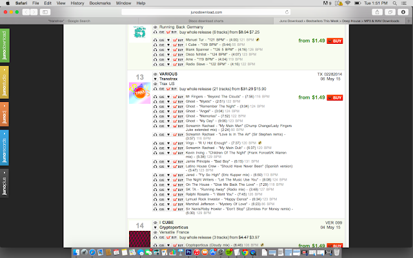Click the junodownload.com address bar
This screenshot has height=258, width=413.
[x=206, y=12]
